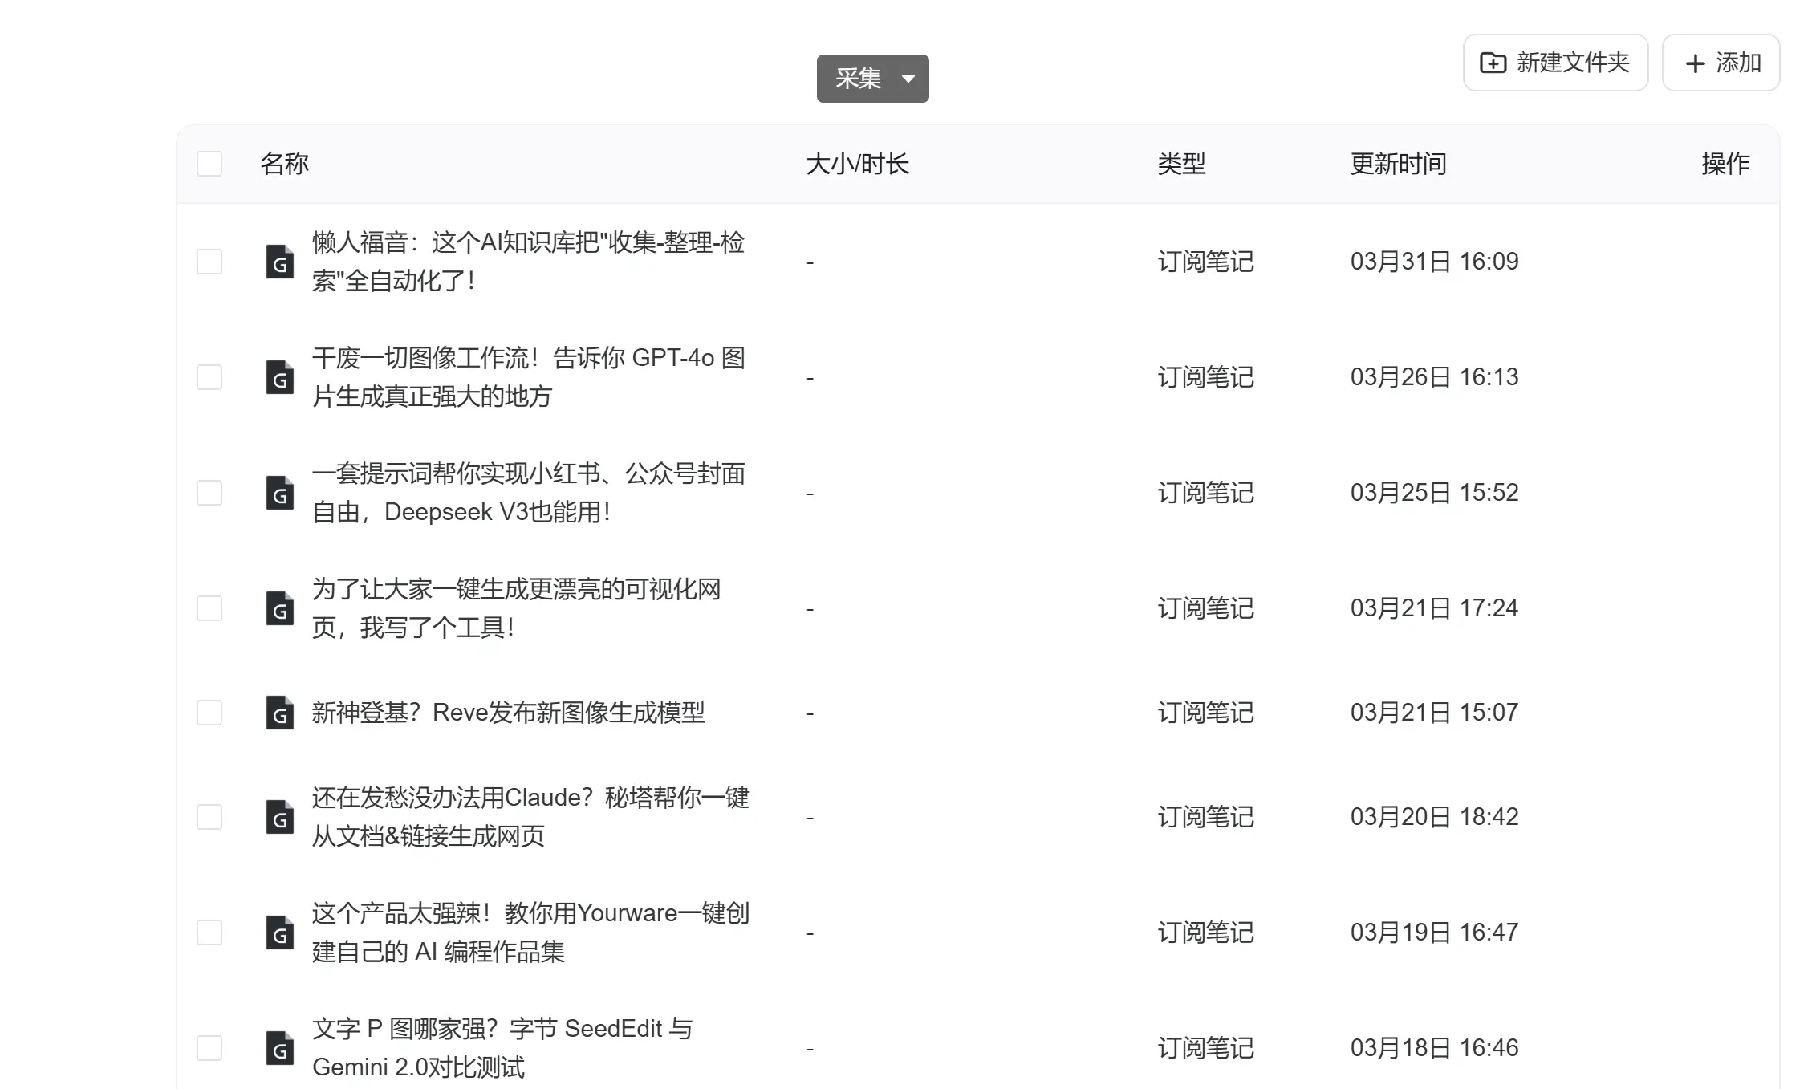
Task: Click the 更新时间 column header
Action: 1398,164
